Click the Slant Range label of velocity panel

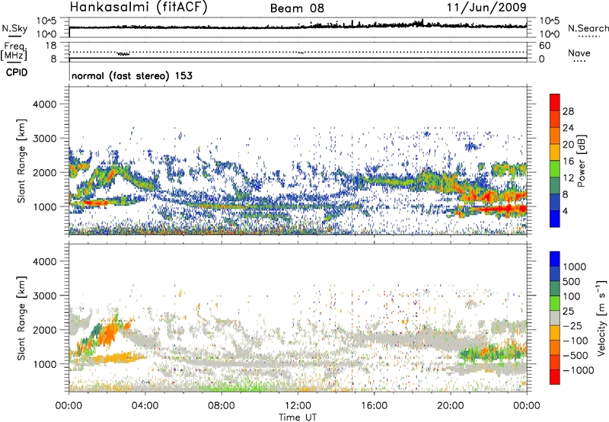tap(21, 318)
